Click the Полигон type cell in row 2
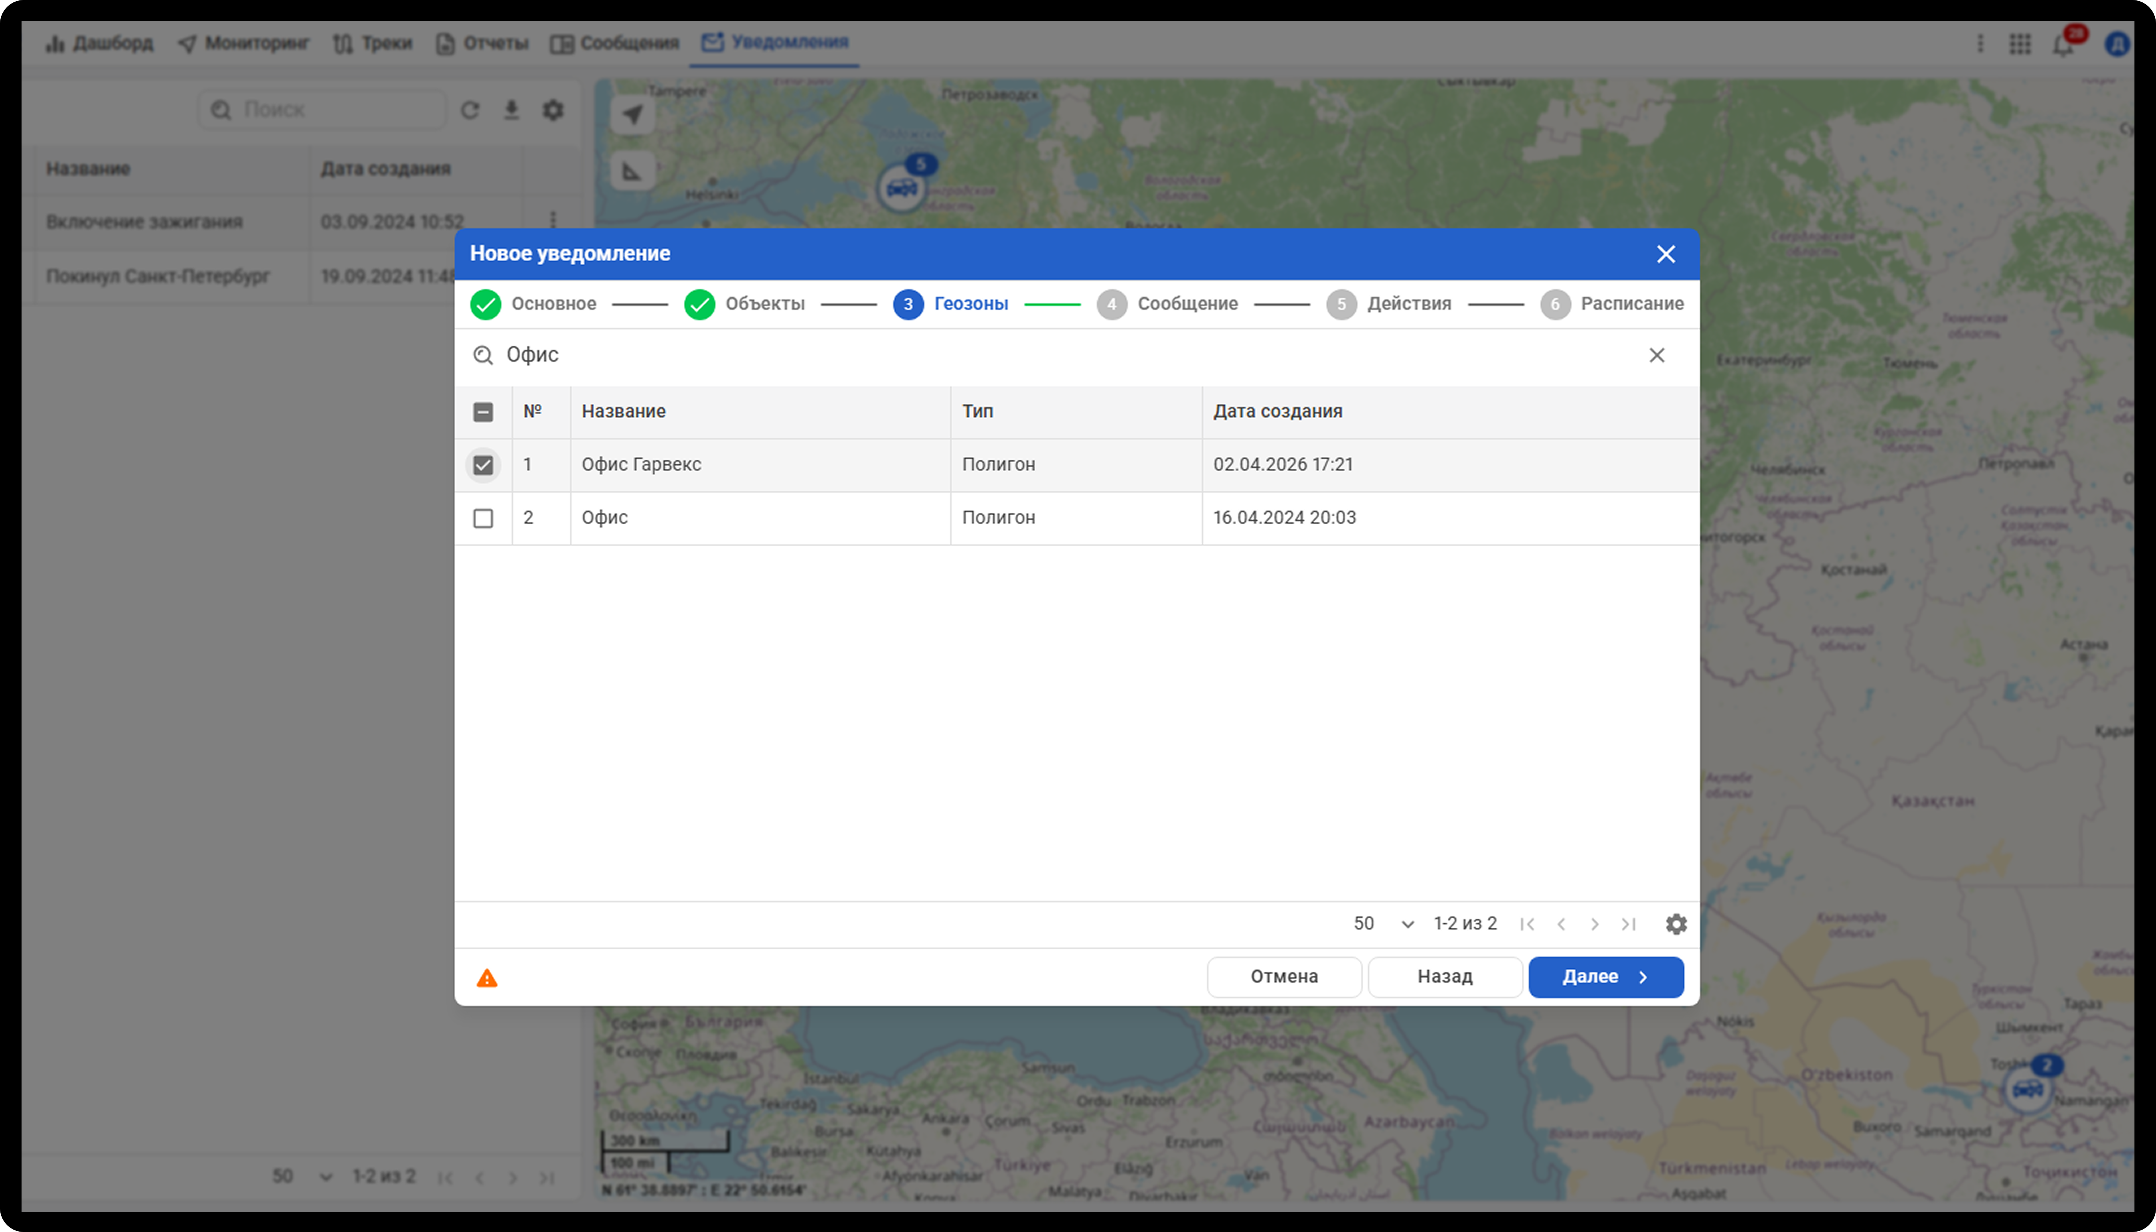 1076,519
